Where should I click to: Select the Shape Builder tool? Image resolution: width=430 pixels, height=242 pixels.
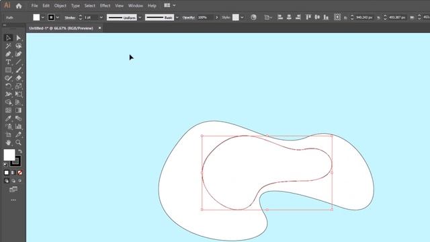(8, 102)
